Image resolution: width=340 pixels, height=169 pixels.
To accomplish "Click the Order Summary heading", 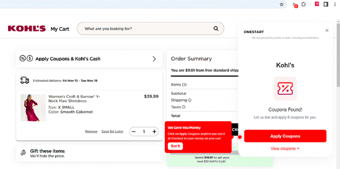I will pyautogui.click(x=191, y=59).
